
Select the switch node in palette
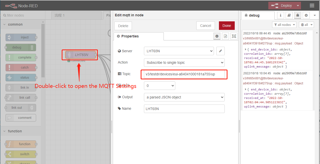tap(21, 154)
